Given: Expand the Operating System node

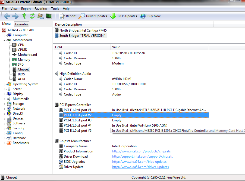Looking at the screenshot, I should (5, 84).
